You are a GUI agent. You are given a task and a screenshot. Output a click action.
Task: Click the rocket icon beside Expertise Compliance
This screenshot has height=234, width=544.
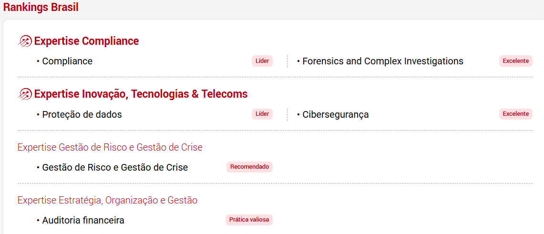coord(25,41)
